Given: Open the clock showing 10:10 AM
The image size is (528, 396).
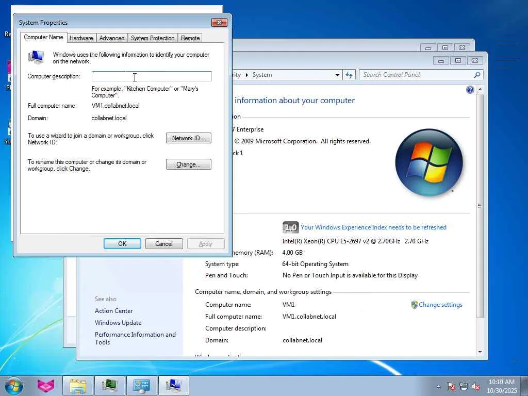Looking at the screenshot, I should coord(501,386).
